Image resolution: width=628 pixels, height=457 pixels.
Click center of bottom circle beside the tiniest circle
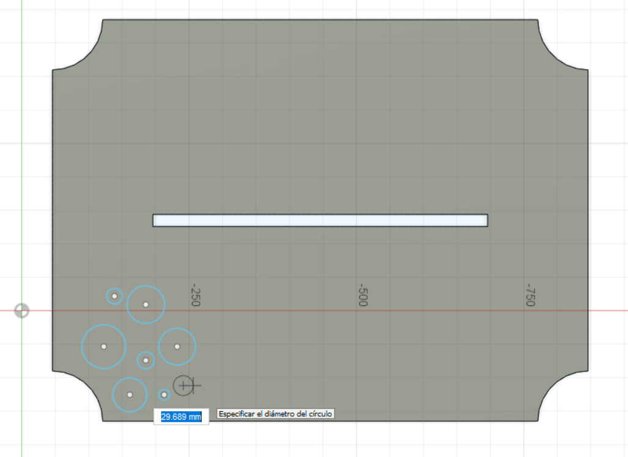[x=130, y=395]
